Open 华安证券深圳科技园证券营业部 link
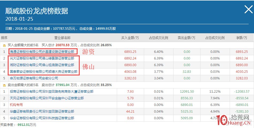This screenshot has height=128, width=254. (42, 118)
